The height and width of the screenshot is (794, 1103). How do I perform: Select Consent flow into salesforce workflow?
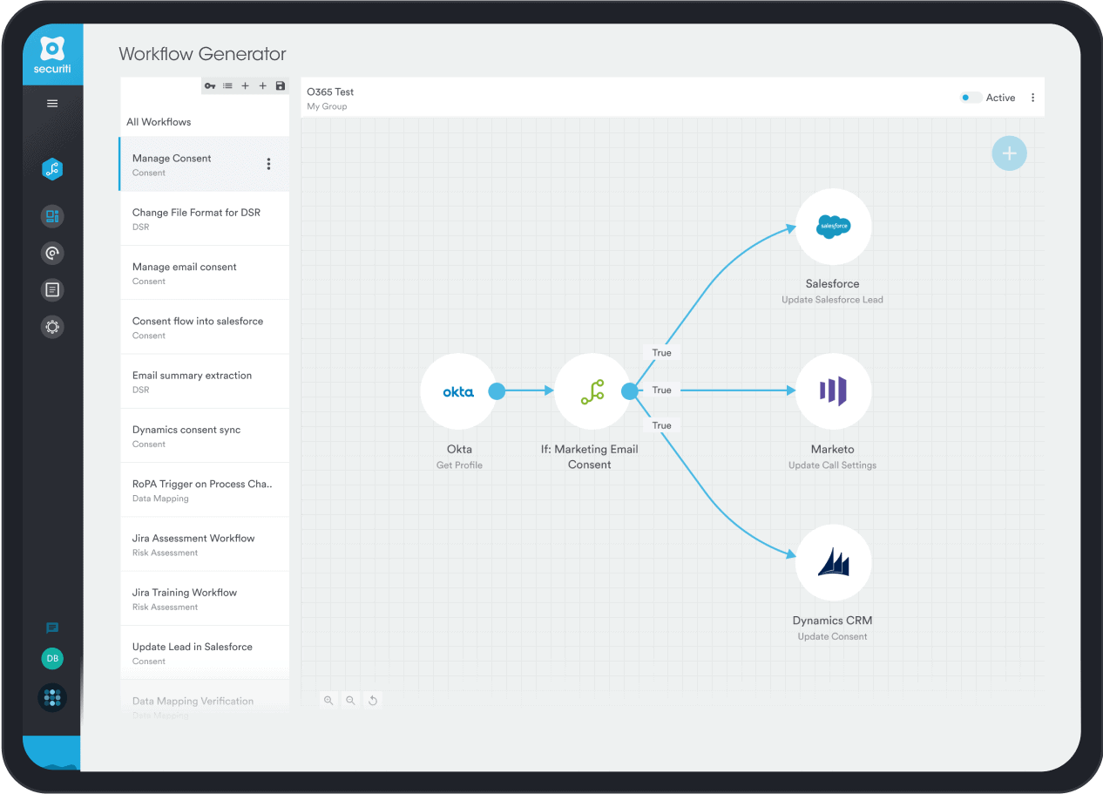tap(204, 328)
